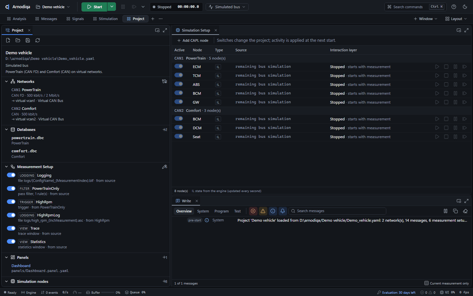This screenshot has width=473, height=296.
Task: Open the Dashboard panel link
Action: [21, 266]
